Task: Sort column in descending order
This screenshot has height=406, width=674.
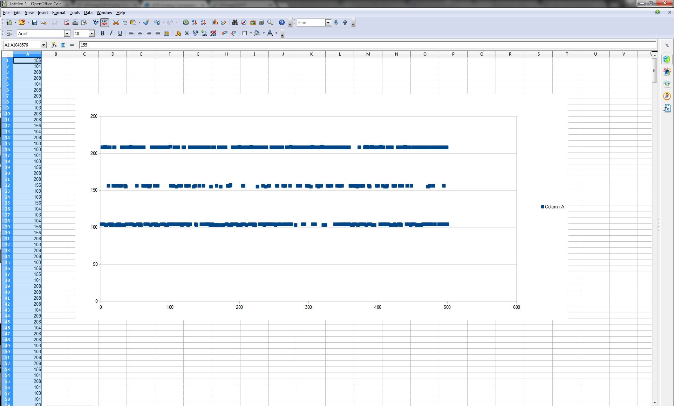Action: tap(203, 22)
